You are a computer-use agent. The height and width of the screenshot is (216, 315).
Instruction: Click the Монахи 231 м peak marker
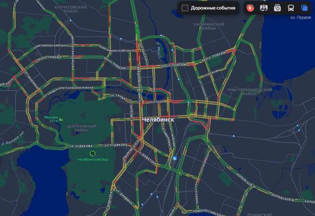pyautogui.click(x=60, y=119)
